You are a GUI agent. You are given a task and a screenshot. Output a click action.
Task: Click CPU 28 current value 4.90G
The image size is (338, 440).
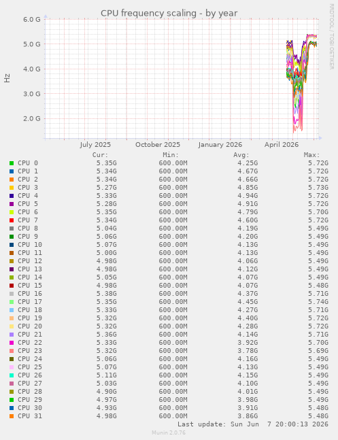(x=106, y=391)
